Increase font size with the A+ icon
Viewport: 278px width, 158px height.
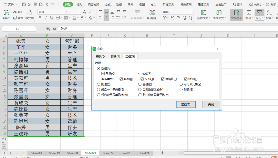(x=85, y=12)
